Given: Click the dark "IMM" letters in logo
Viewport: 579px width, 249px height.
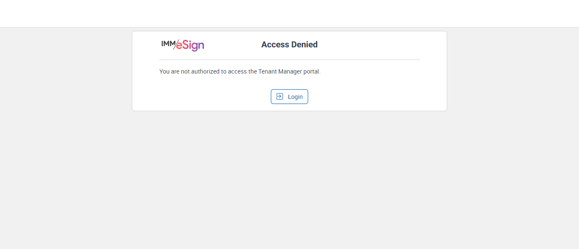Looking at the screenshot, I should tap(167, 43).
